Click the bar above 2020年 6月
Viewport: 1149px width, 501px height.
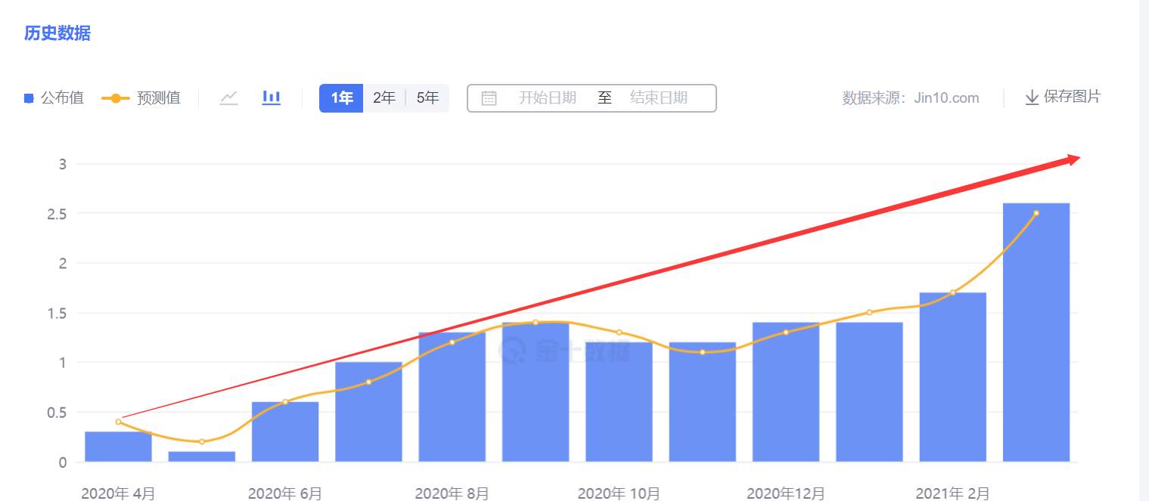click(285, 431)
